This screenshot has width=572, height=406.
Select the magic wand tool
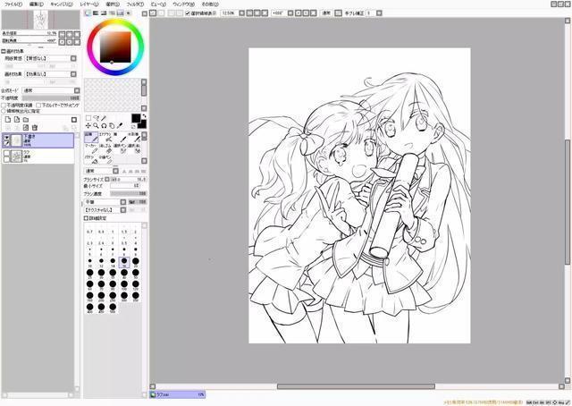pyautogui.click(x=104, y=118)
